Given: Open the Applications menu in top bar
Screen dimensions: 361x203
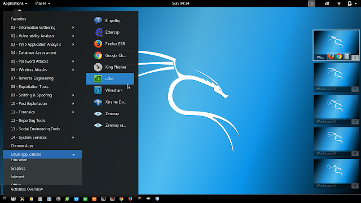Looking at the screenshot, I should (x=15, y=3).
